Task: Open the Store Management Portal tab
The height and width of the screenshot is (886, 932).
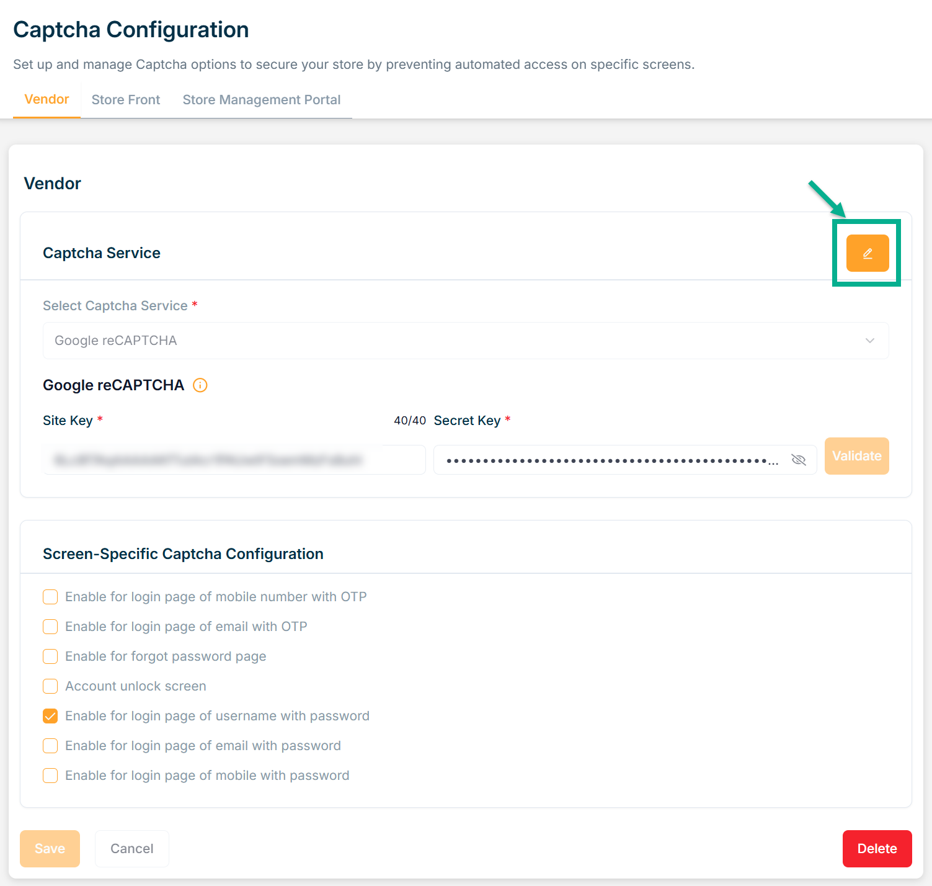Action: 261,100
